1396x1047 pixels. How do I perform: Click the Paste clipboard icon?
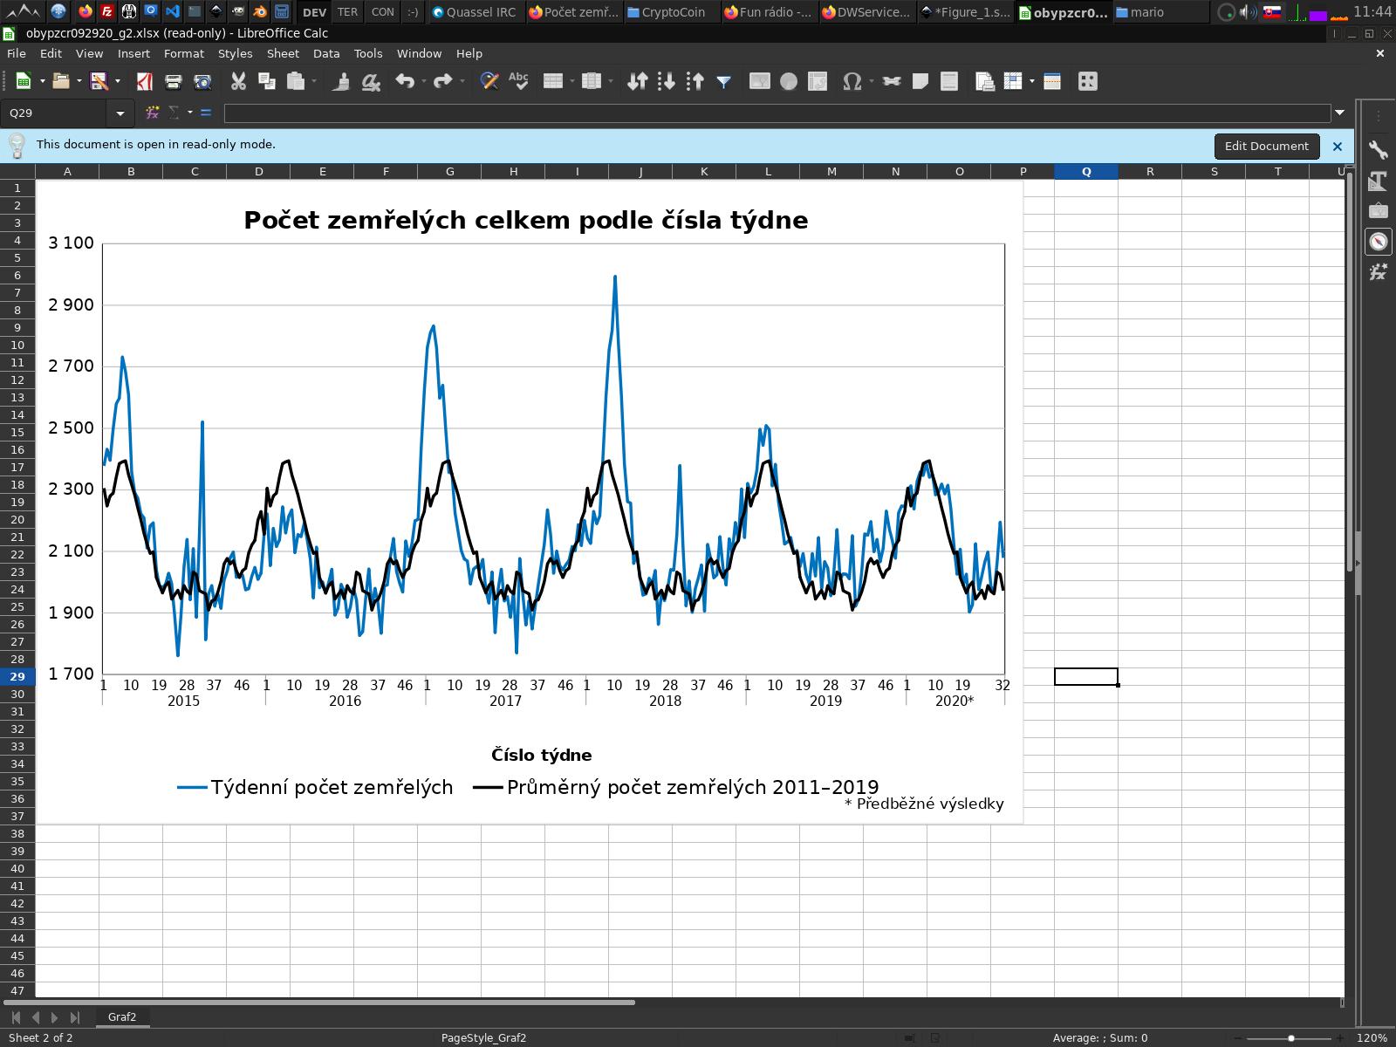(296, 81)
